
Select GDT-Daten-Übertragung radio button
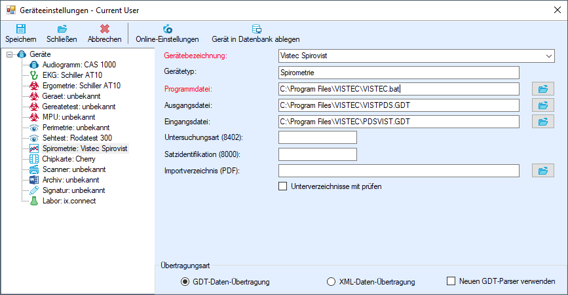click(185, 282)
